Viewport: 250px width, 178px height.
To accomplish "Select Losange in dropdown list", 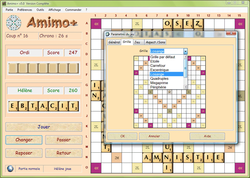I will [167, 74].
